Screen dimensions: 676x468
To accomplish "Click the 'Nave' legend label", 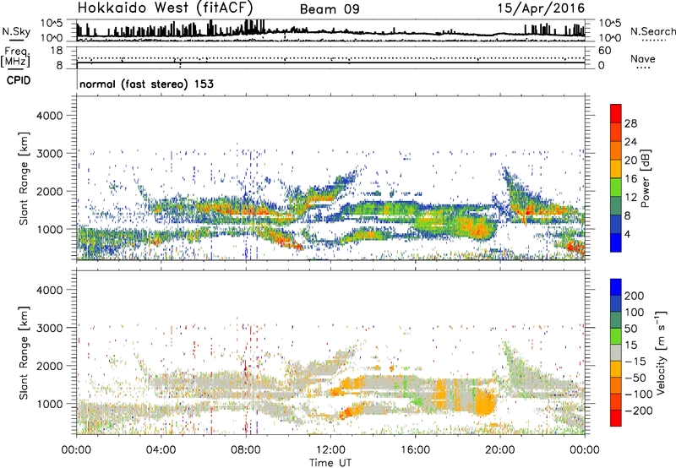I will tap(642, 58).
